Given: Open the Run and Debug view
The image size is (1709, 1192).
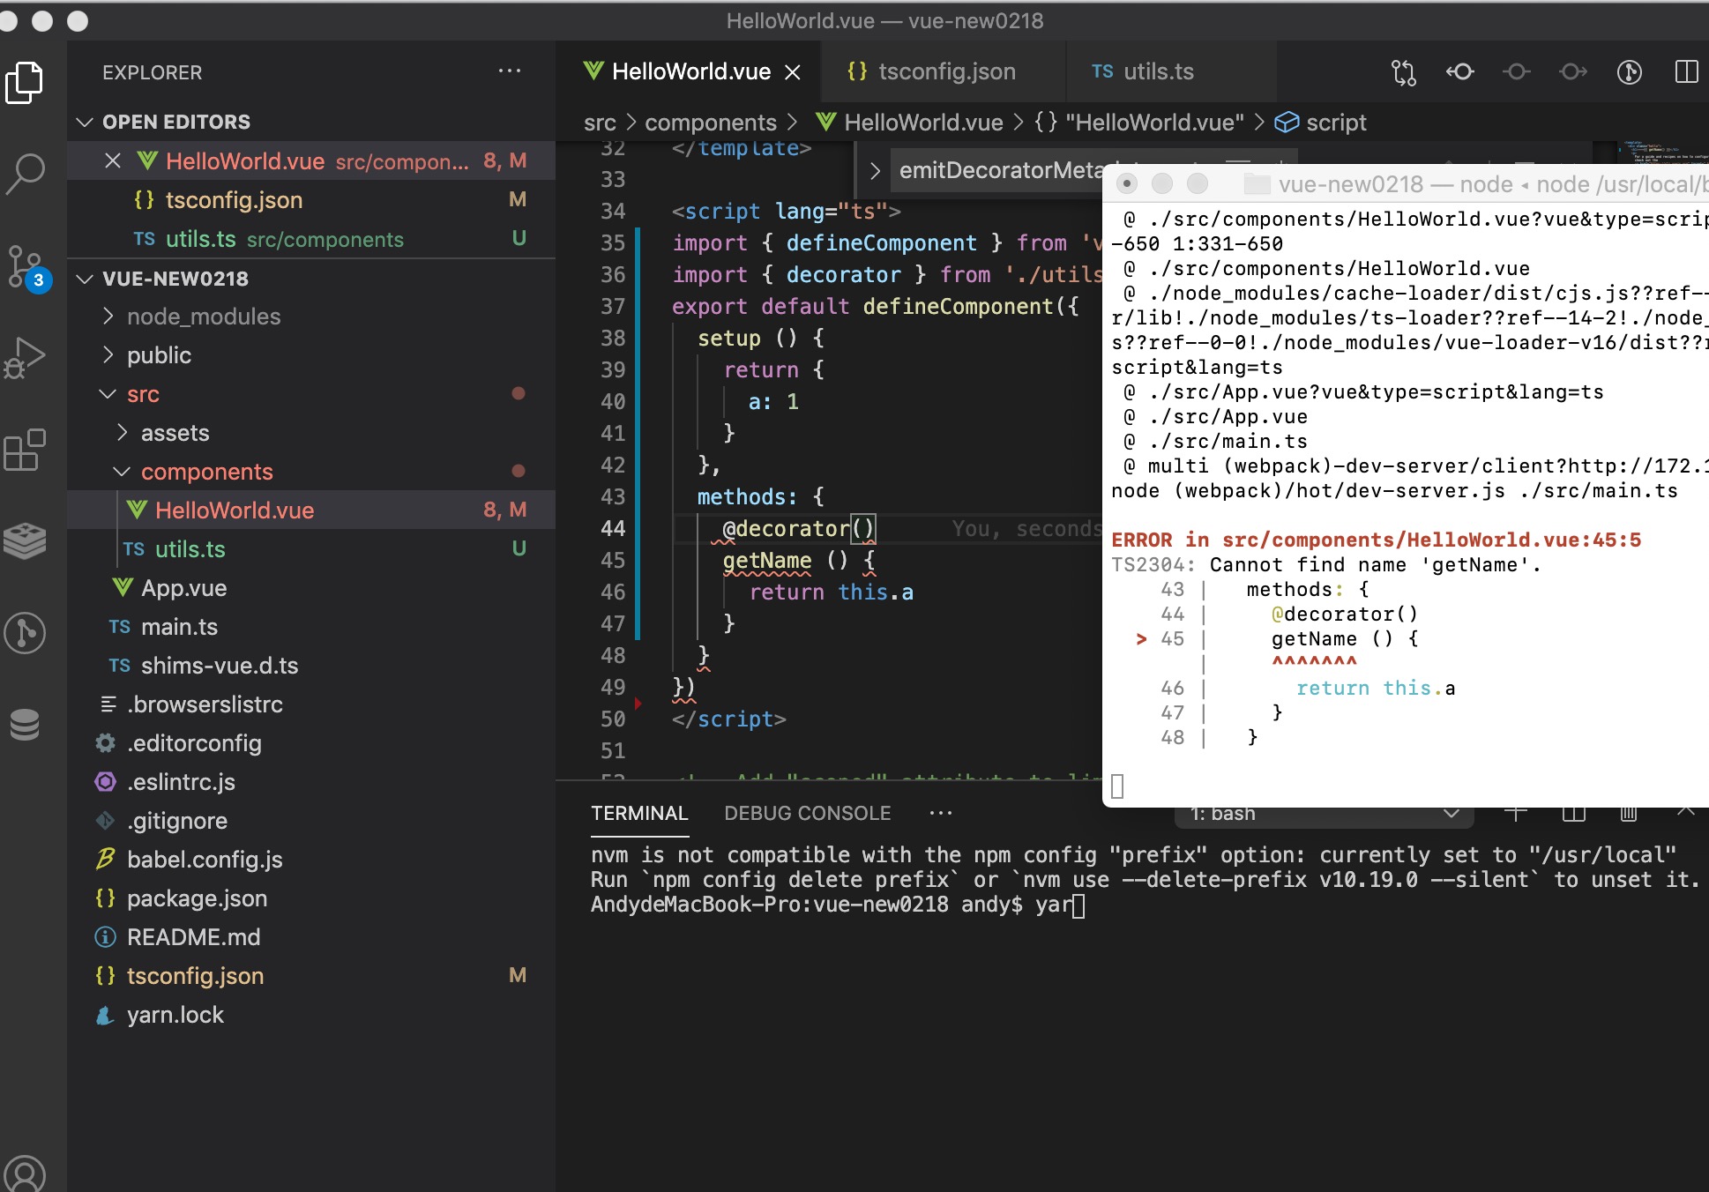Looking at the screenshot, I should [25, 358].
